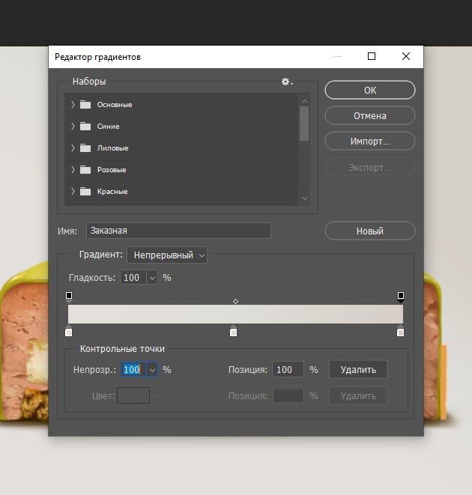This screenshot has height=495, width=472.
Task: Open the presets gear menu
Action: coord(287,82)
